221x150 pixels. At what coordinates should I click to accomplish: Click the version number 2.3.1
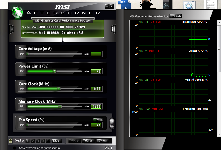pos(109,148)
